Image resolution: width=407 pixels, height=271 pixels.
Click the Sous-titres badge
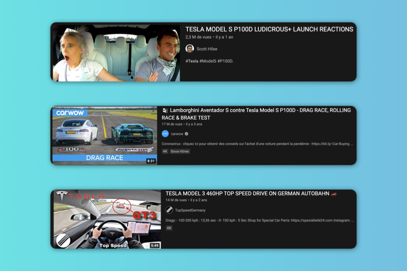tap(180, 151)
